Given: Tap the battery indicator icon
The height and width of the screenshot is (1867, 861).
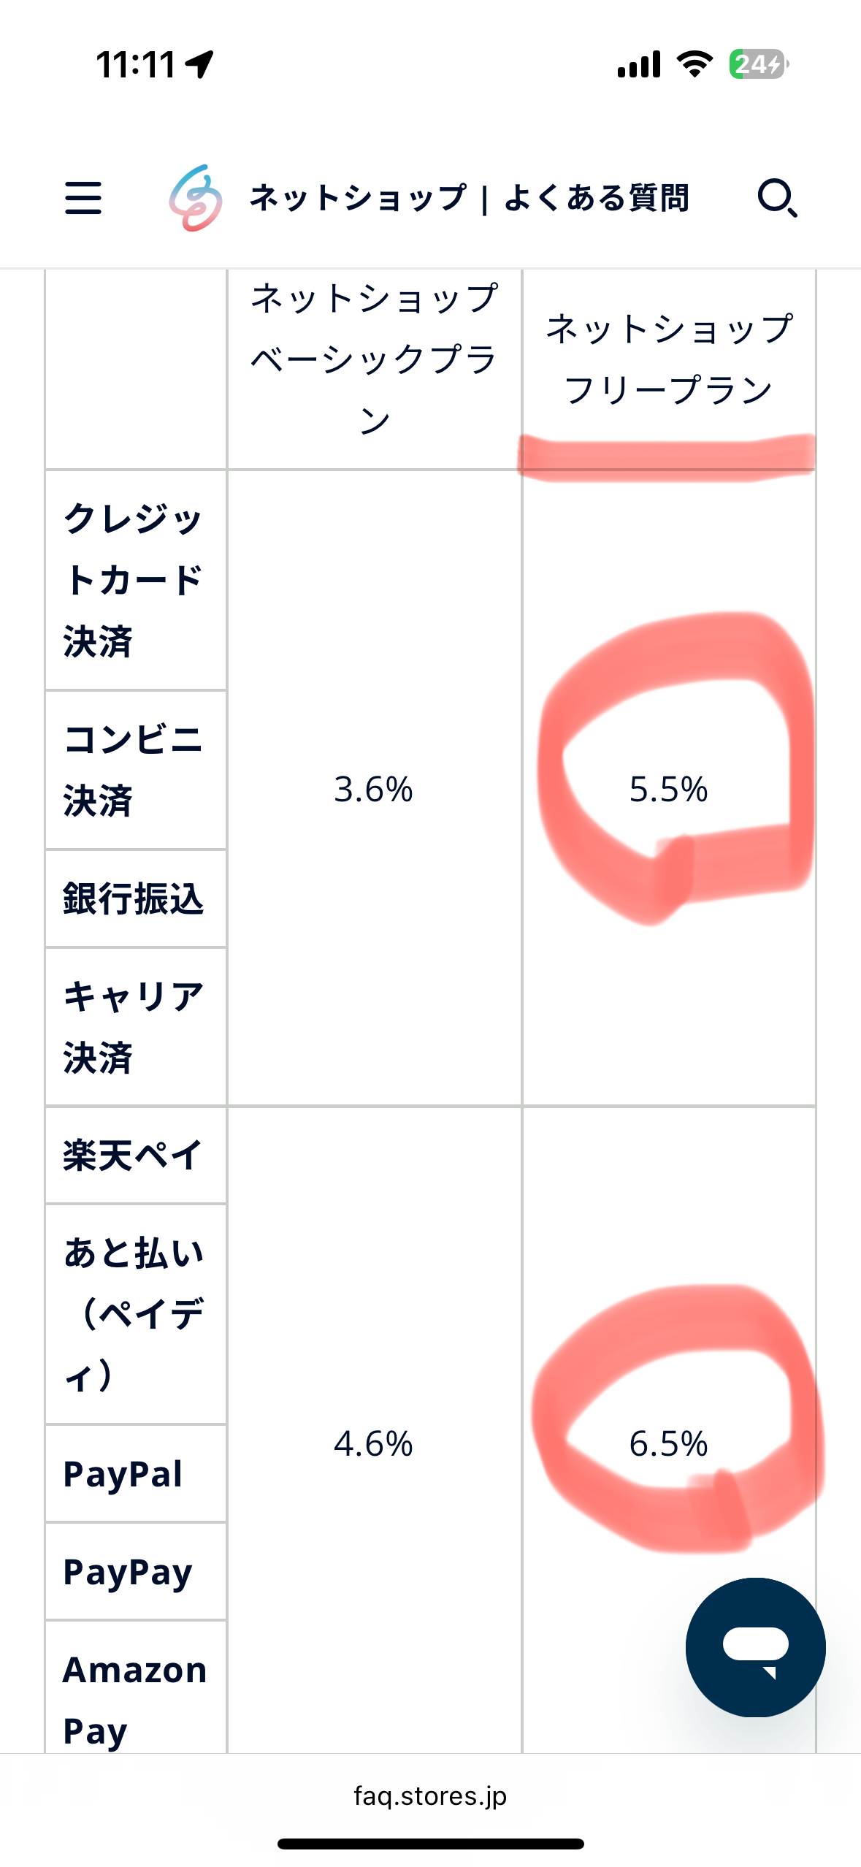Looking at the screenshot, I should pos(759,64).
